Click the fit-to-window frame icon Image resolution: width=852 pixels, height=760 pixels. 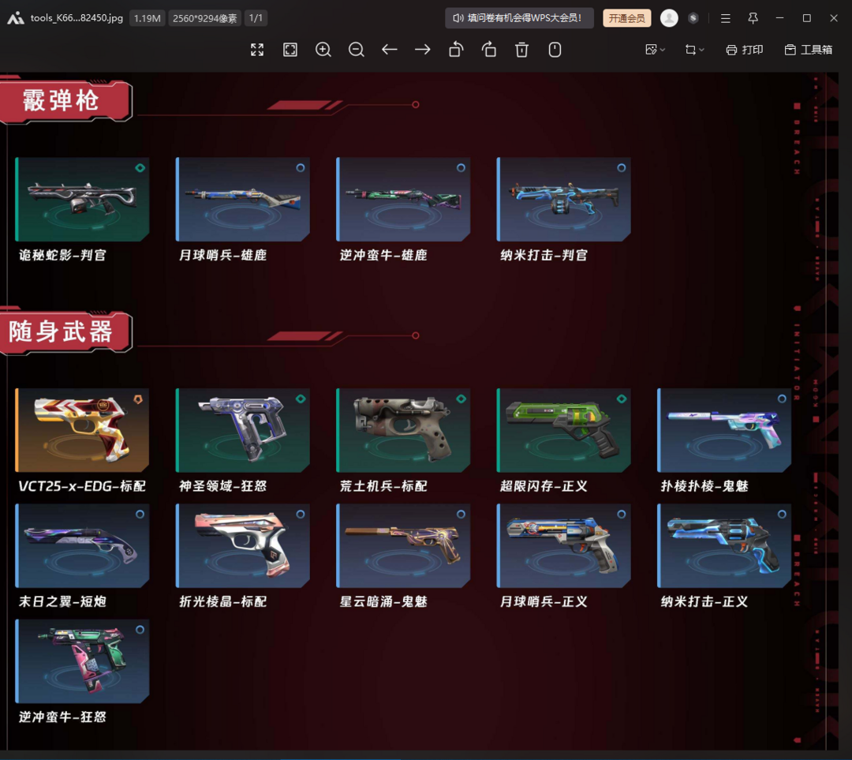[x=290, y=50]
